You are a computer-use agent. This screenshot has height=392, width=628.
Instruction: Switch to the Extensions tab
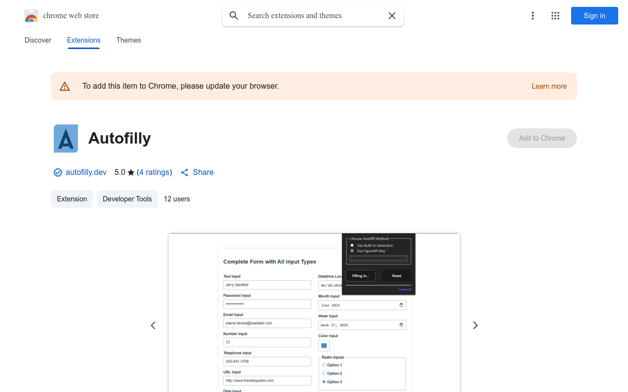84,40
